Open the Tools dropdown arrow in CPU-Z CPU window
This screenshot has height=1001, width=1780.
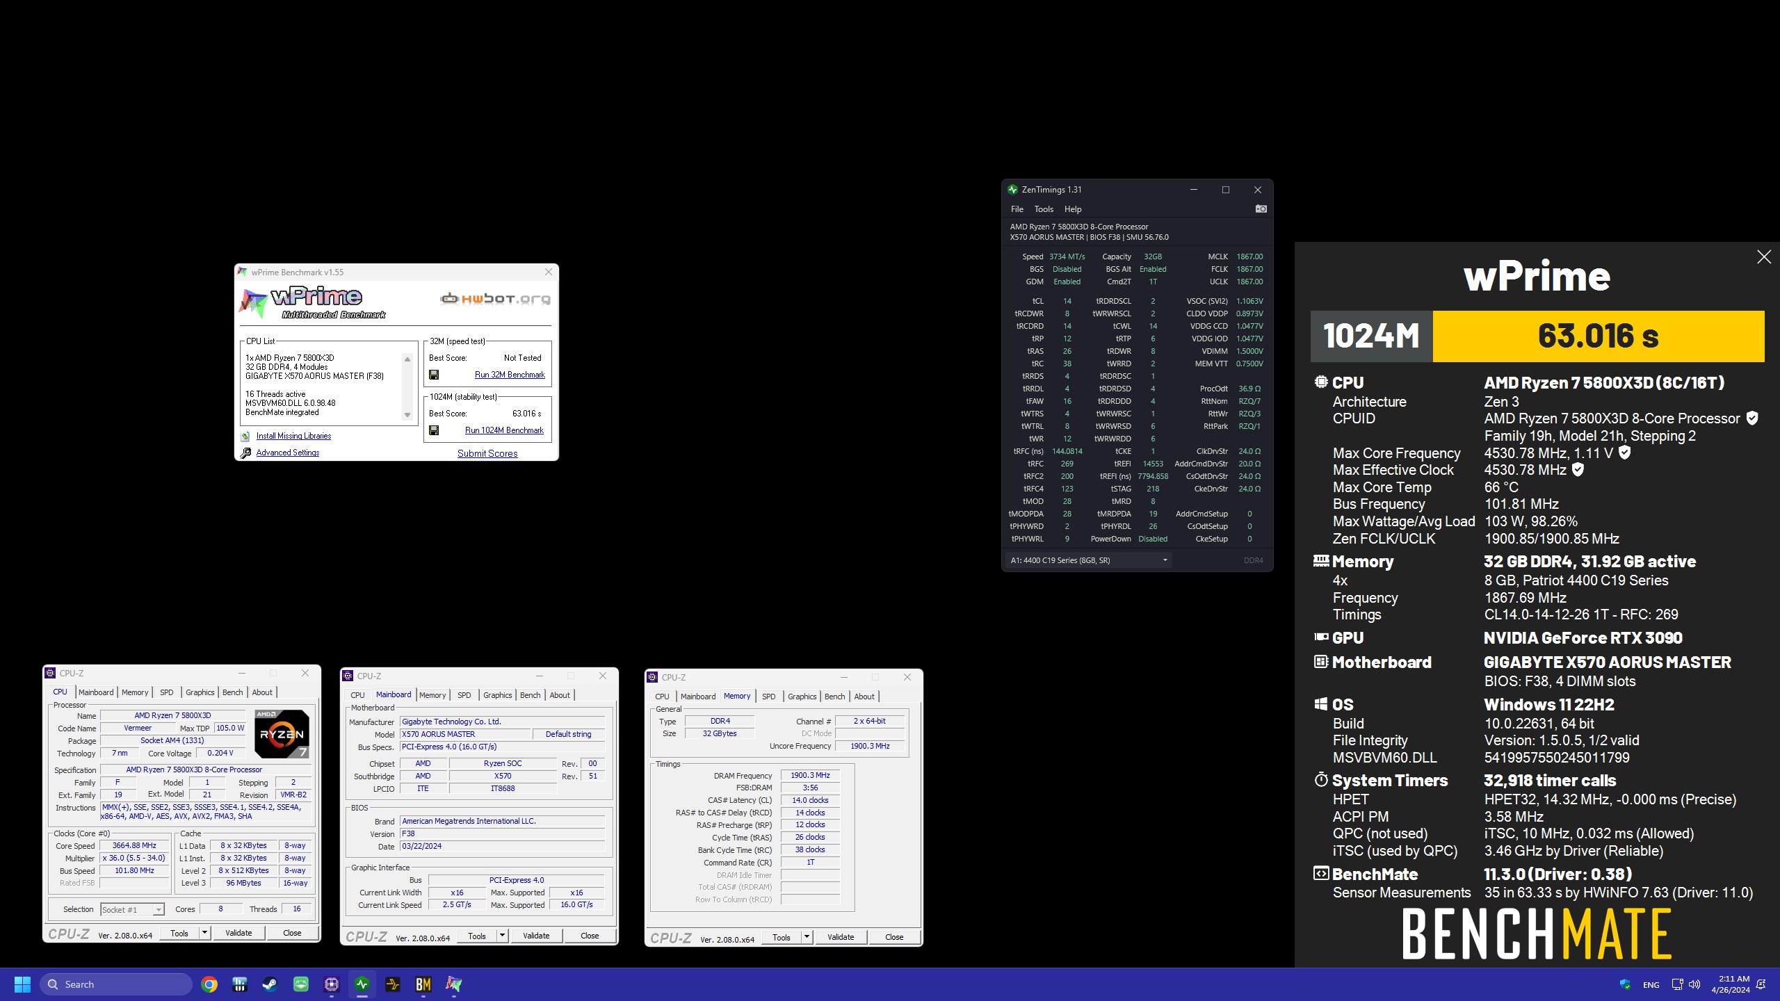tap(204, 933)
